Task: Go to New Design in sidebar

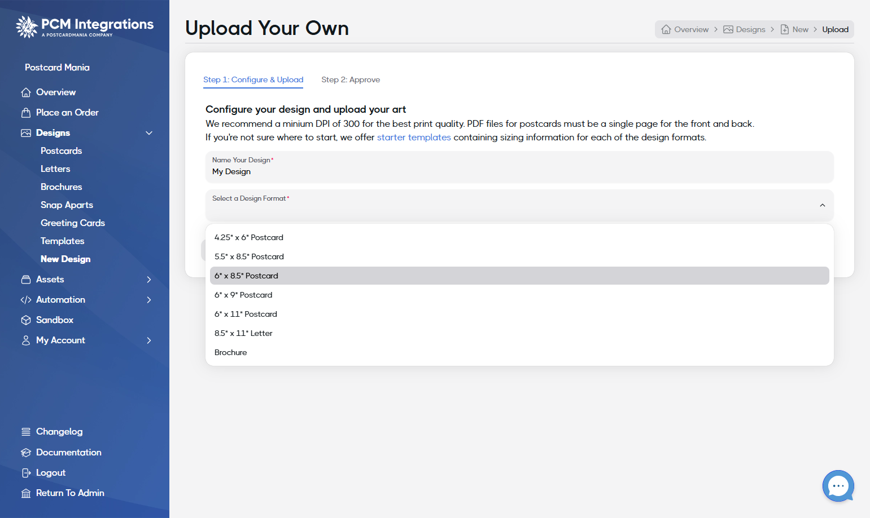Action: [65, 259]
